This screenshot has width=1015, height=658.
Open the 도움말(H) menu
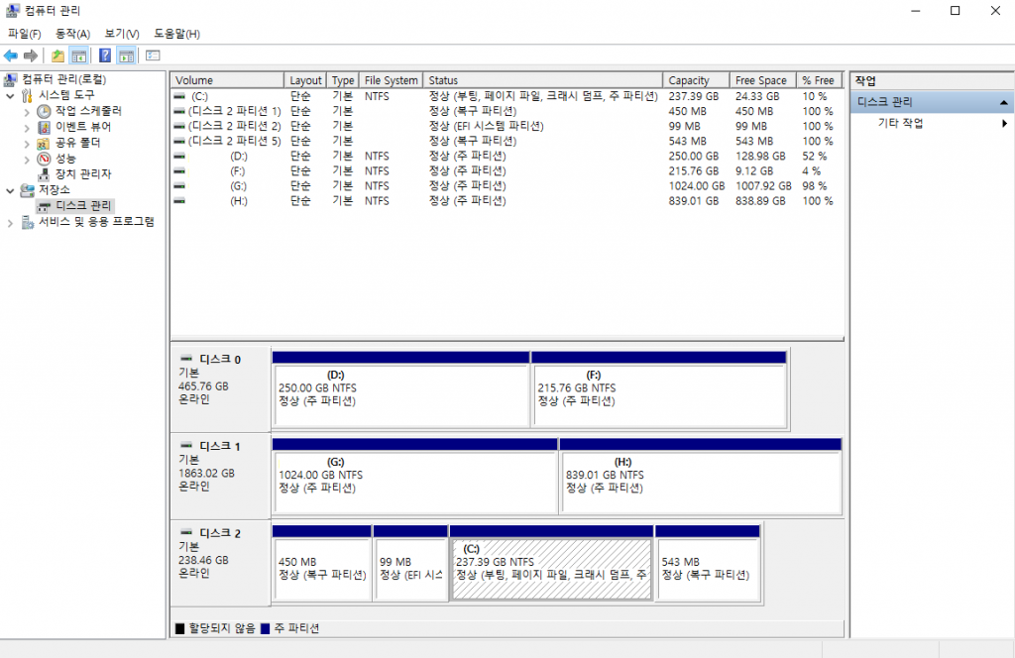pos(176,34)
